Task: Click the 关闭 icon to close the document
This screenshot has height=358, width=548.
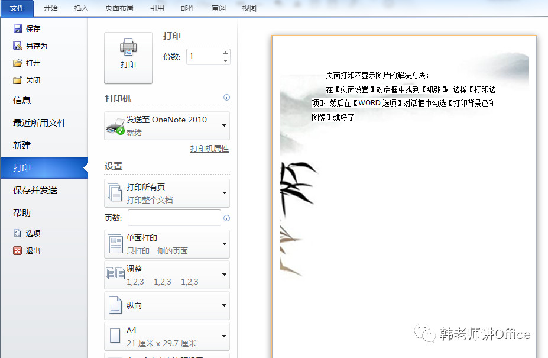Action: (x=17, y=79)
